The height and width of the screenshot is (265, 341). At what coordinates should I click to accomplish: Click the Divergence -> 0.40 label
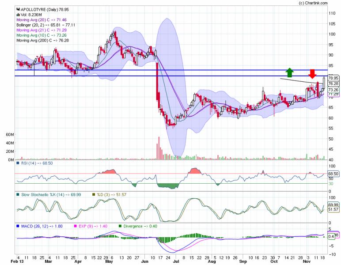[140, 226]
